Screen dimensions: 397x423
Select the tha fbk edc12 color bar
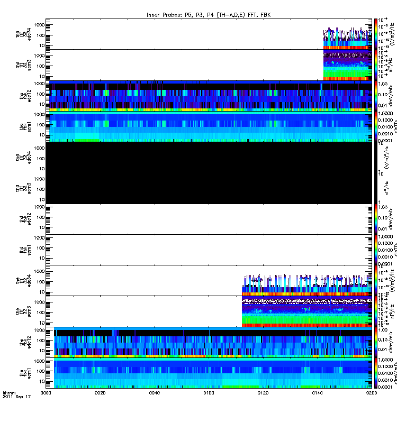point(376,96)
